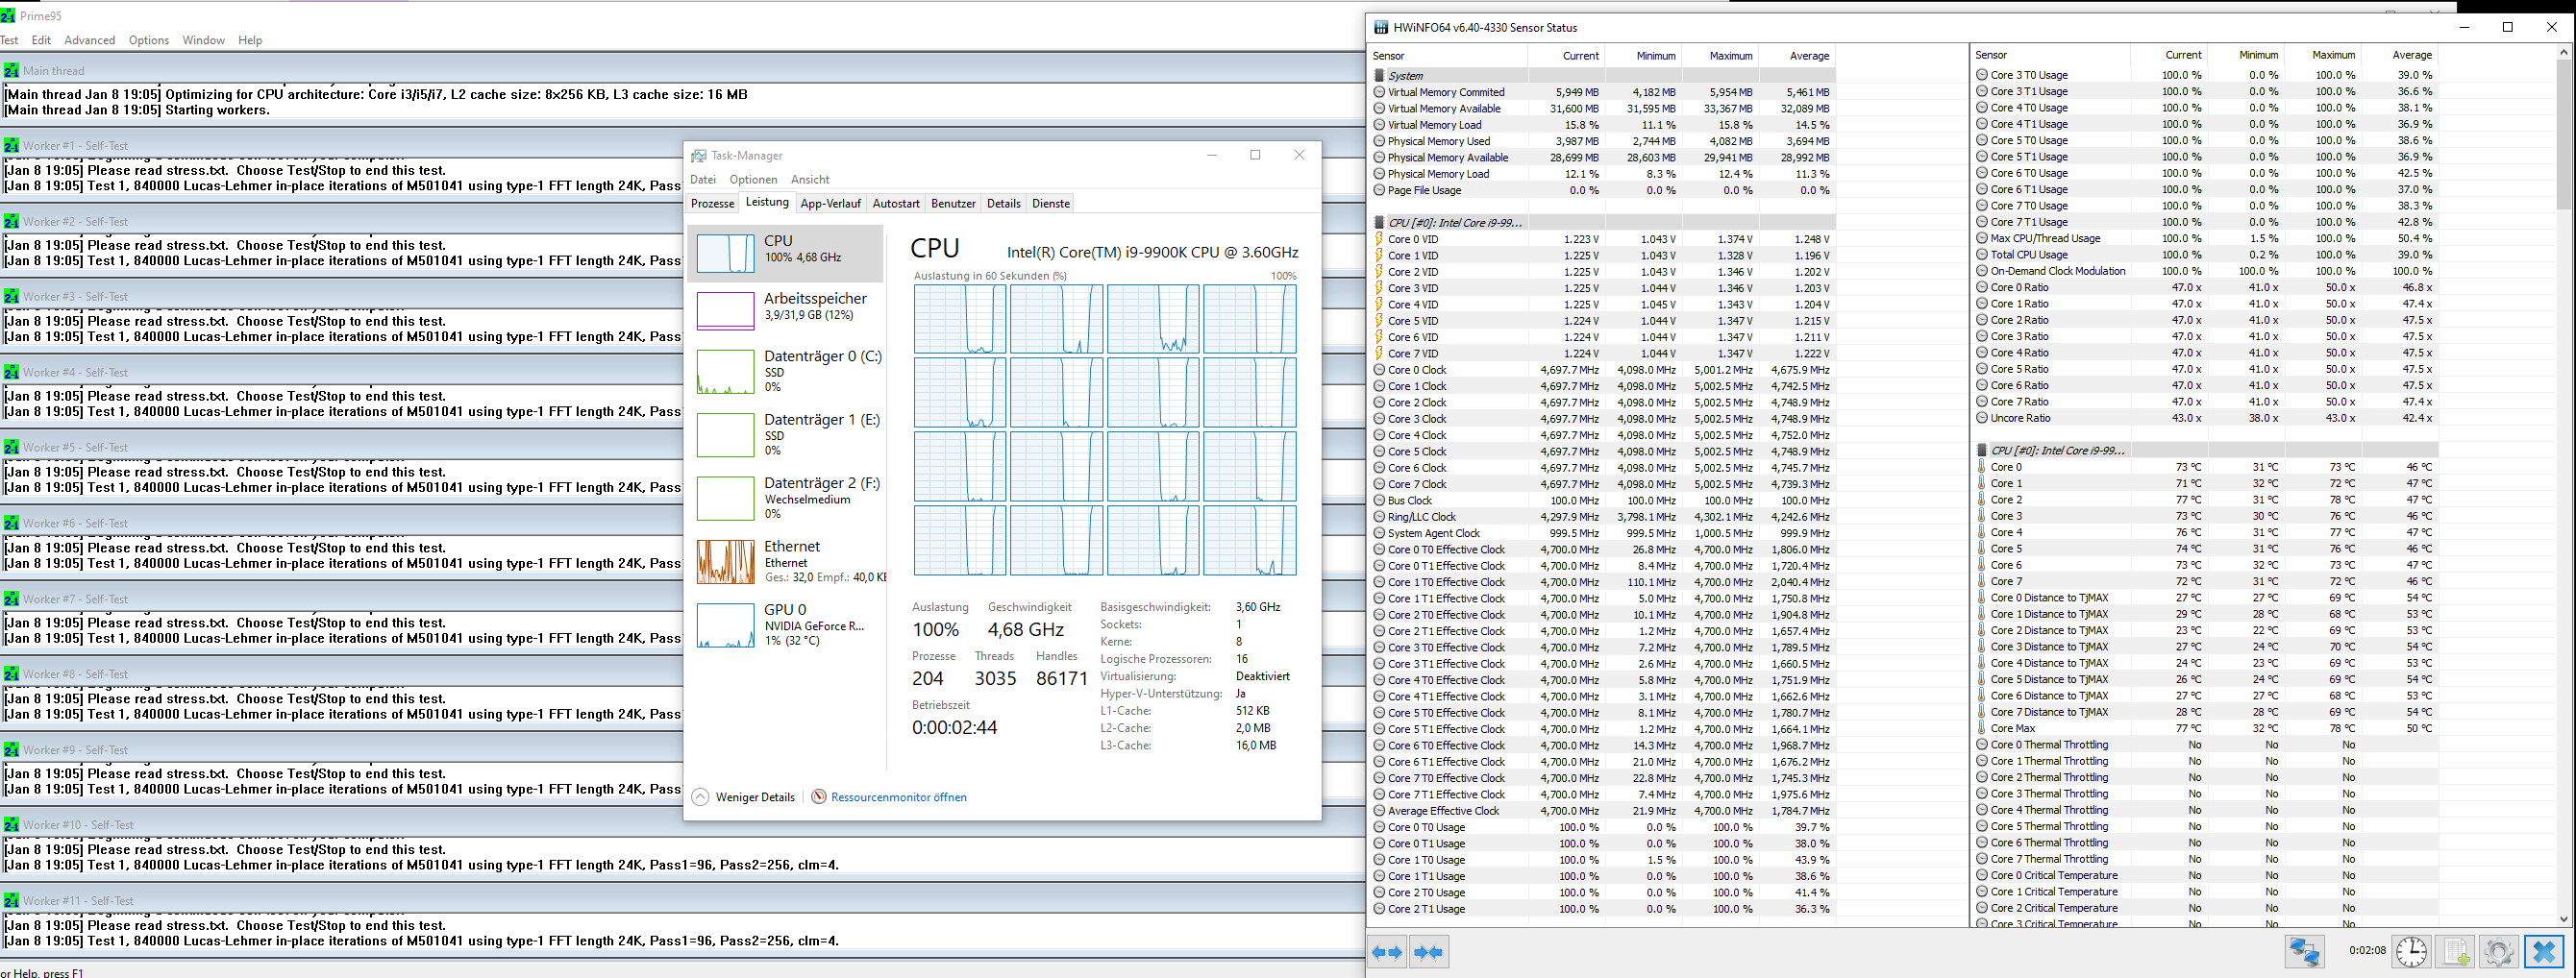Click the Prime95 Worker #11 window icon
Viewport: 2576px width, 978px height.
coord(11,901)
